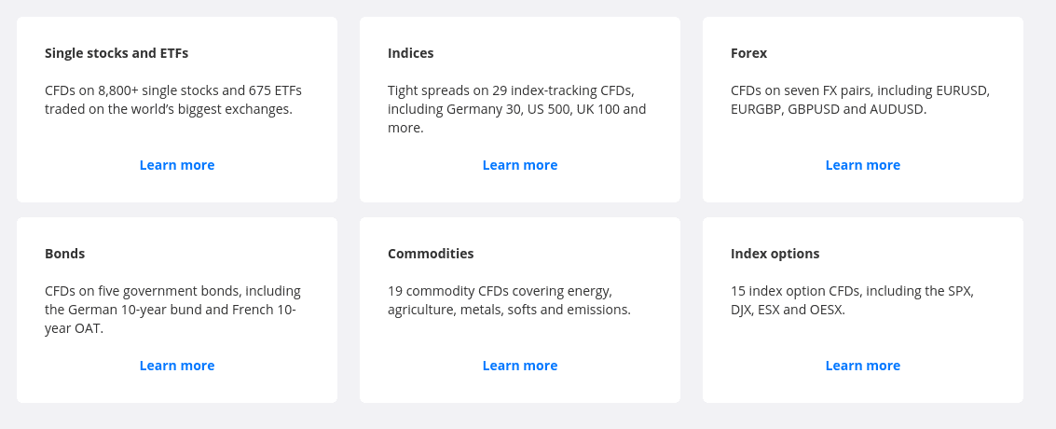Open Learn more for Index options
Image resolution: width=1056 pixels, height=429 pixels.
[863, 366]
